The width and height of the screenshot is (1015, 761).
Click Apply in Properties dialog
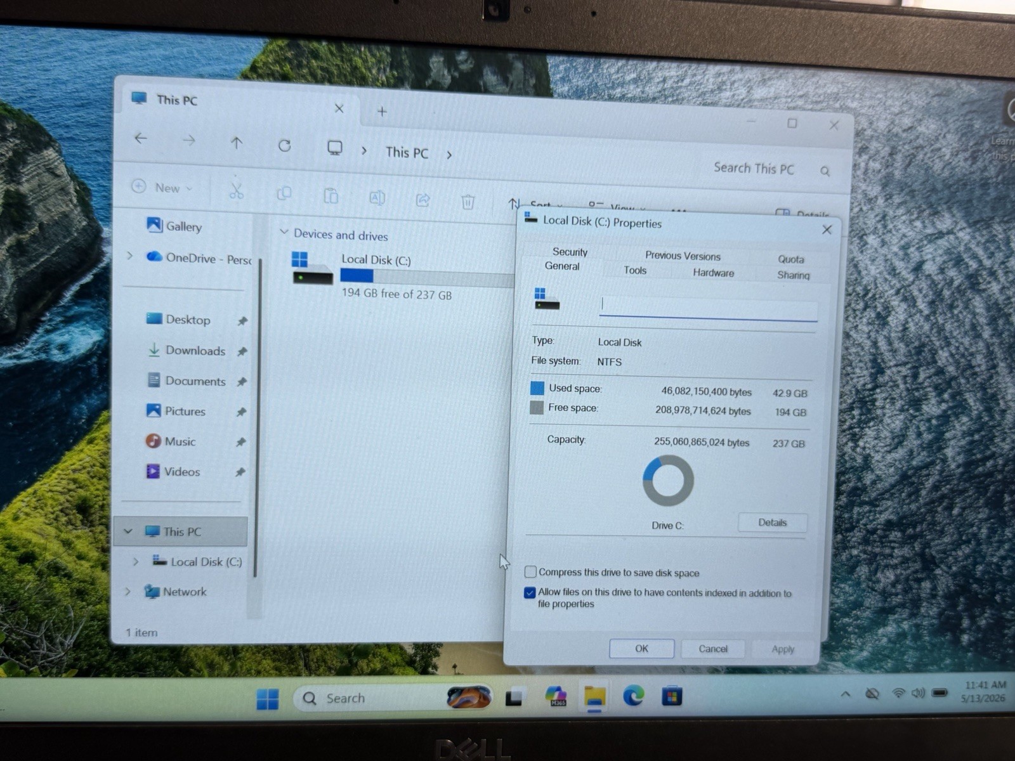coord(783,649)
